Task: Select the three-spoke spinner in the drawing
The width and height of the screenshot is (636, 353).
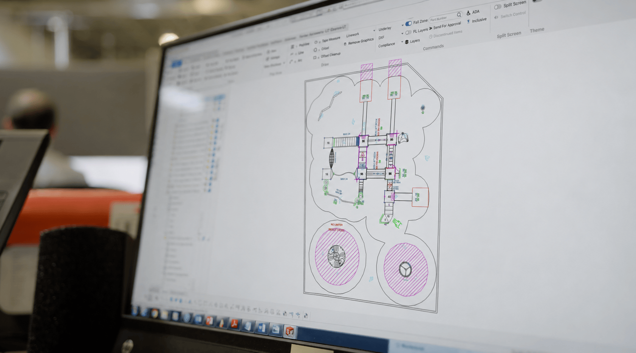Action: (x=405, y=270)
